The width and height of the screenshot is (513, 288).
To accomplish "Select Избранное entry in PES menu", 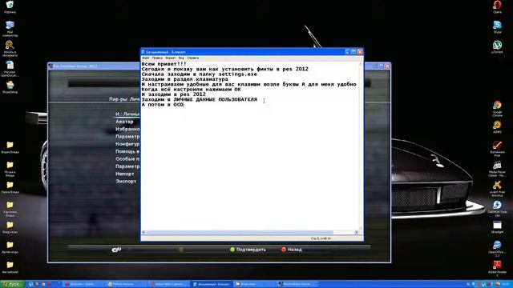I will point(127,129).
